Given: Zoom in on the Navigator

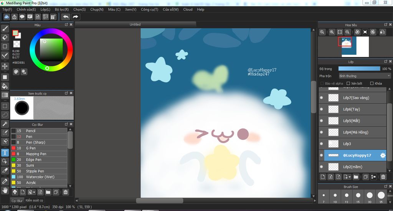Looking at the screenshot, I should 332,32.
